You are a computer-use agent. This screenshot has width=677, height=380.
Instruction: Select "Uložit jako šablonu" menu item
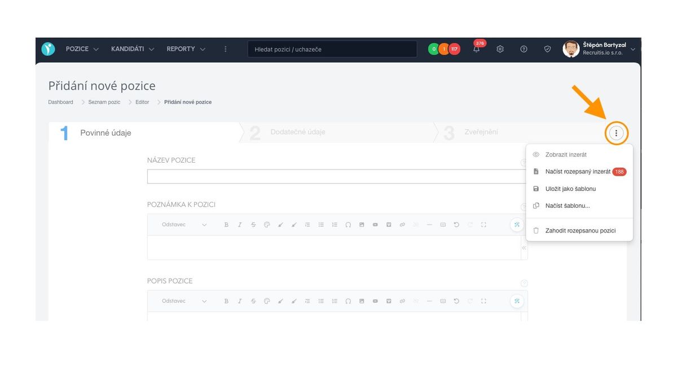570,189
